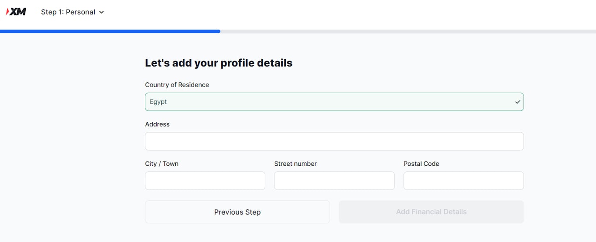The image size is (596, 242).
Task: Click the "Let's add your profile details" heading
Action: click(219, 63)
